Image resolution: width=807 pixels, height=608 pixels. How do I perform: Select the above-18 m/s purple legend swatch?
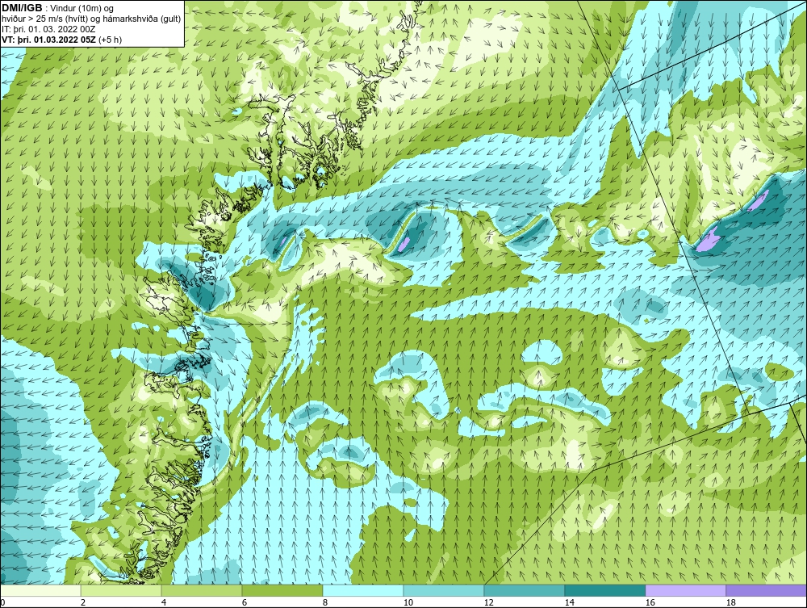coord(766,590)
